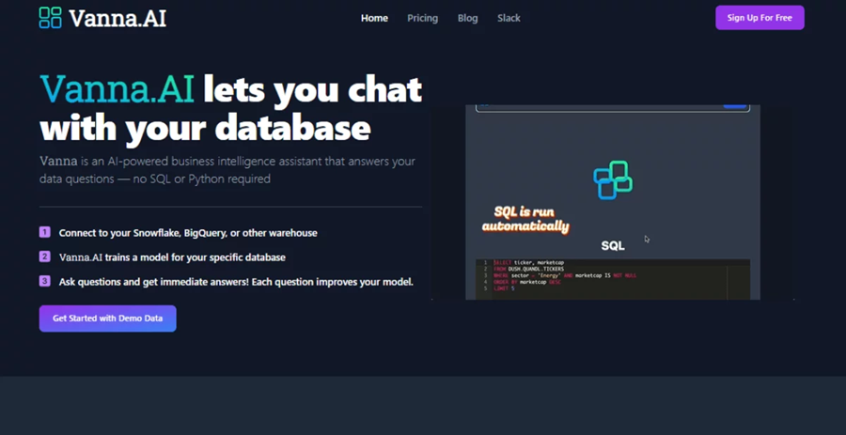Click the white SQL heading in the demo
This screenshot has height=435, width=846.
tap(612, 246)
